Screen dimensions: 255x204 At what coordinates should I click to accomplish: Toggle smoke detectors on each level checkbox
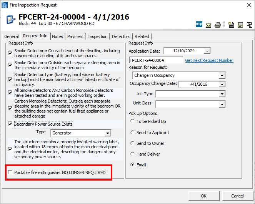coord(10,53)
